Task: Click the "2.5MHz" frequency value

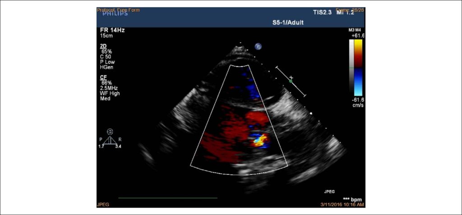Action: click(109, 88)
